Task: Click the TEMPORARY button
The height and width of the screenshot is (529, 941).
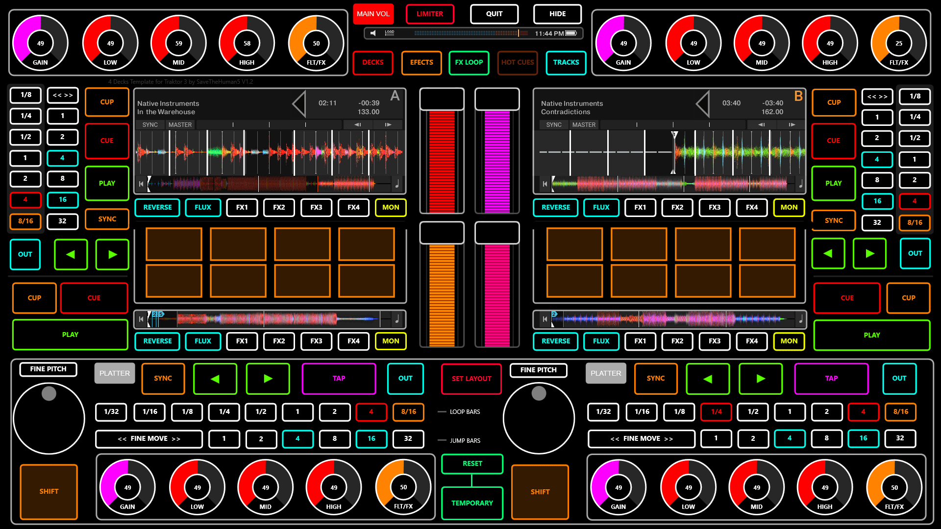Action: [472, 503]
